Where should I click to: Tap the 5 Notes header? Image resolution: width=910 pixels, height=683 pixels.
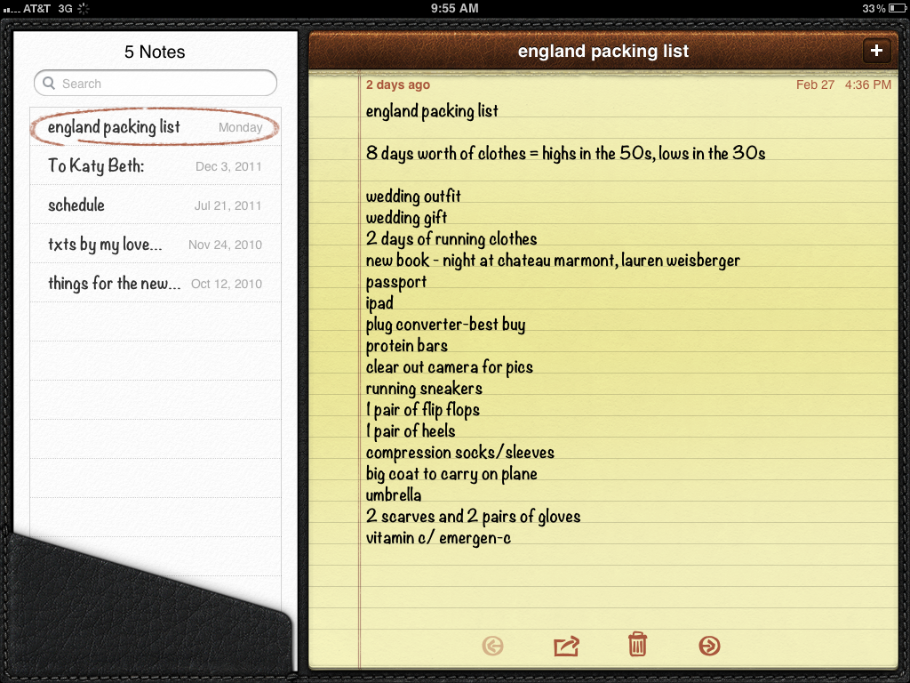click(x=155, y=52)
